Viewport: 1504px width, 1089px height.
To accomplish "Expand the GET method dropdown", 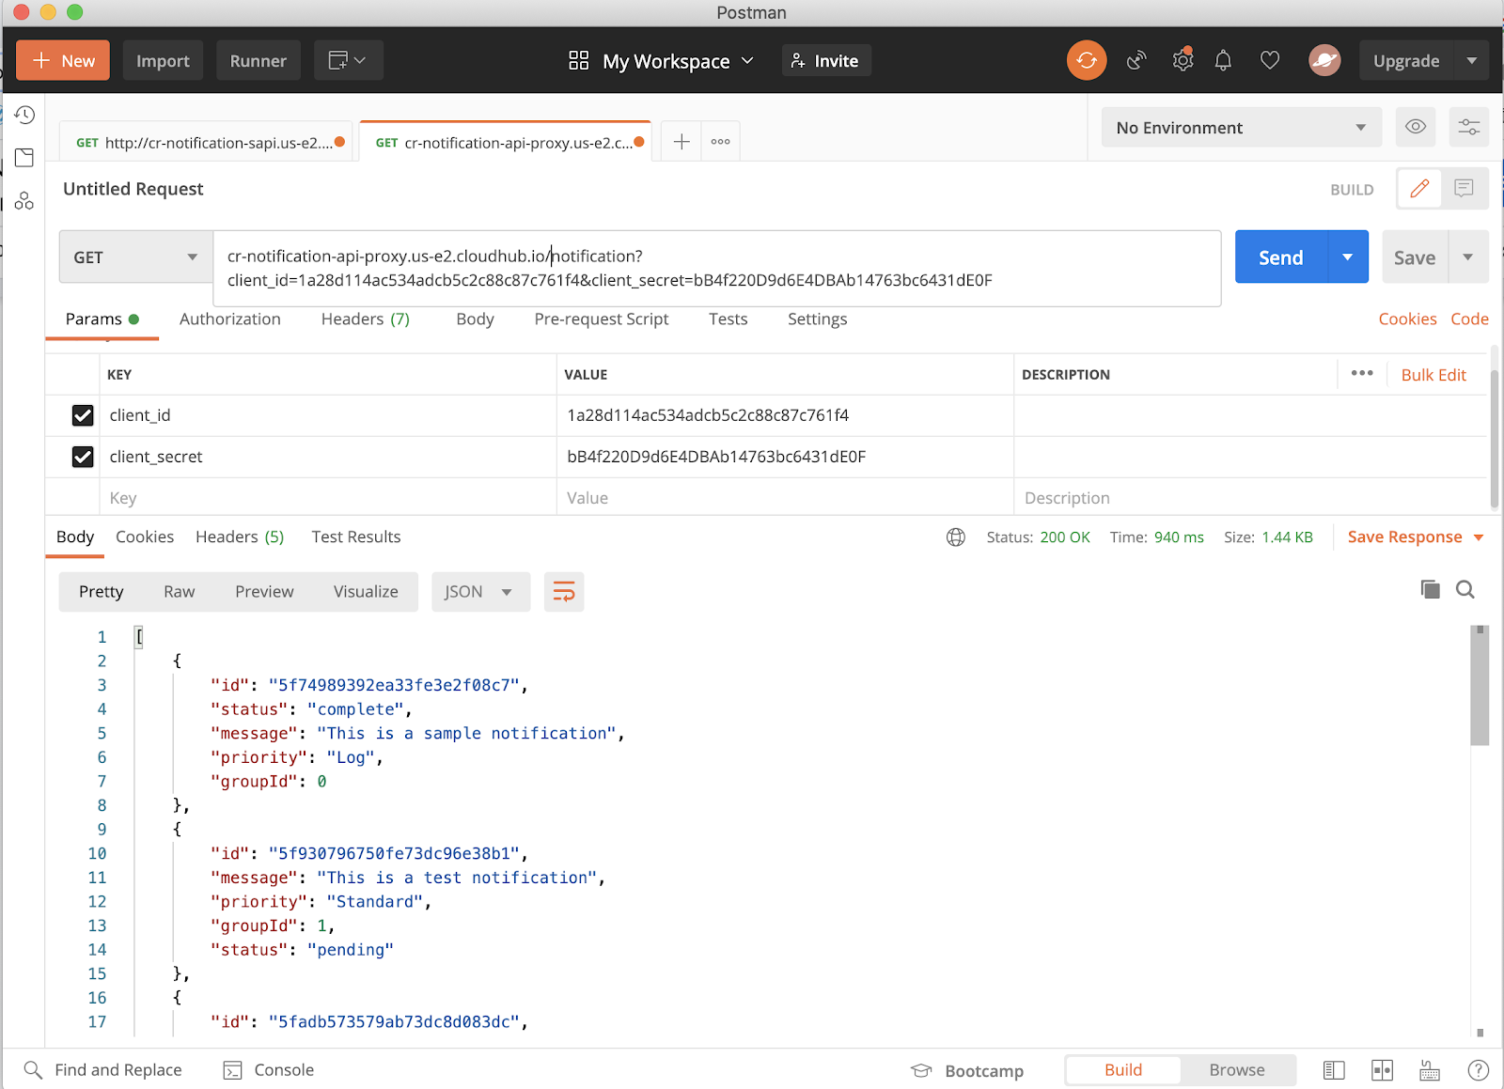I will [135, 257].
